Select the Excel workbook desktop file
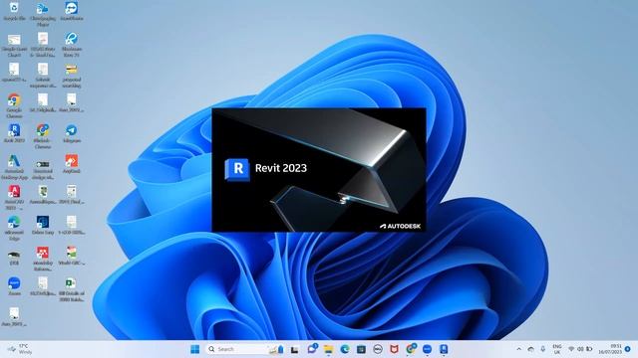This screenshot has width=638, height=358. click(71, 289)
